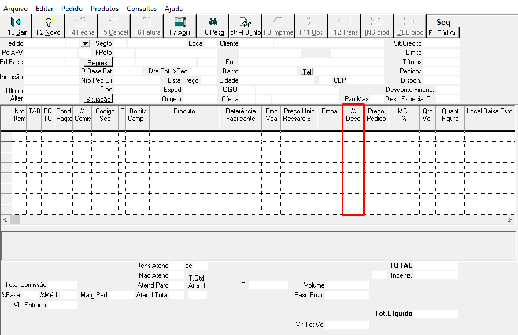The image size is (518, 335).
Task: Click the Quant Figura column header
Action: tap(450, 118)
